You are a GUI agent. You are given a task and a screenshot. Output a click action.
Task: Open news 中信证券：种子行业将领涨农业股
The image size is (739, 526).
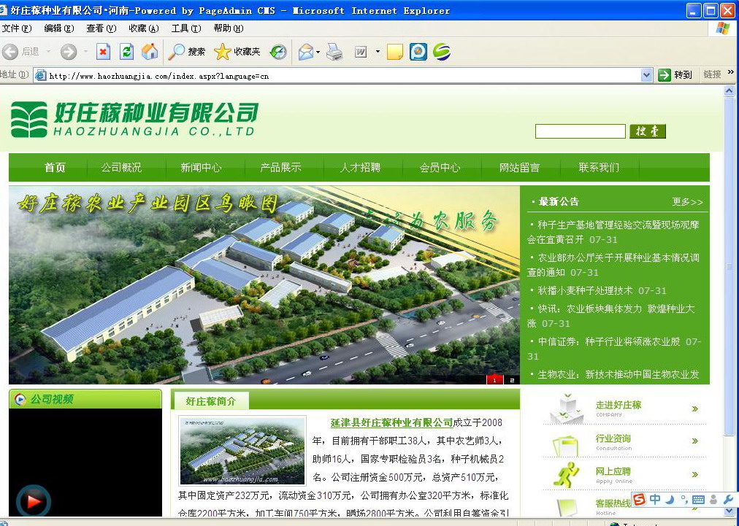point(609,342)
